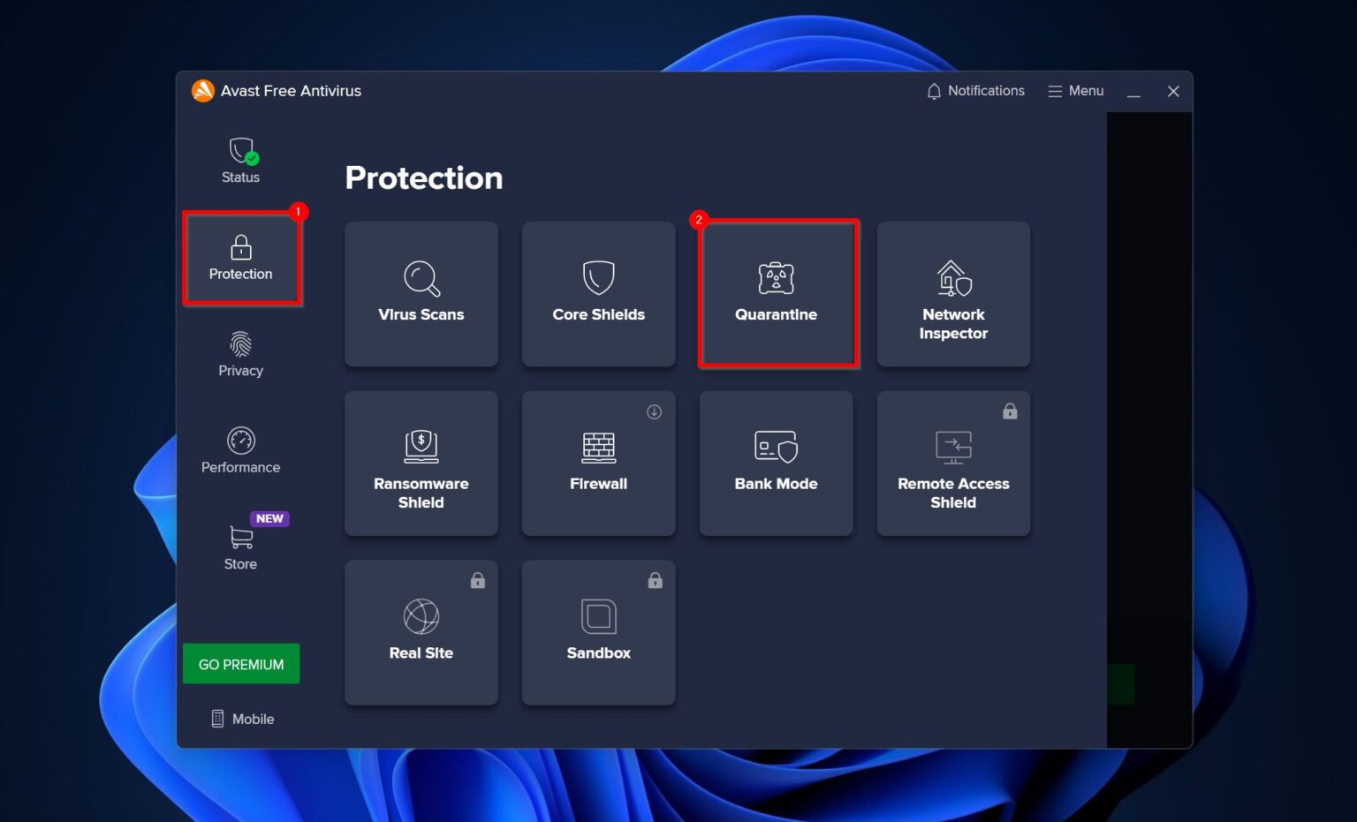The height and width of the screenshot is (822, 1357).
Task: Open the Store with NEW badge
Action: coord(239,546)
